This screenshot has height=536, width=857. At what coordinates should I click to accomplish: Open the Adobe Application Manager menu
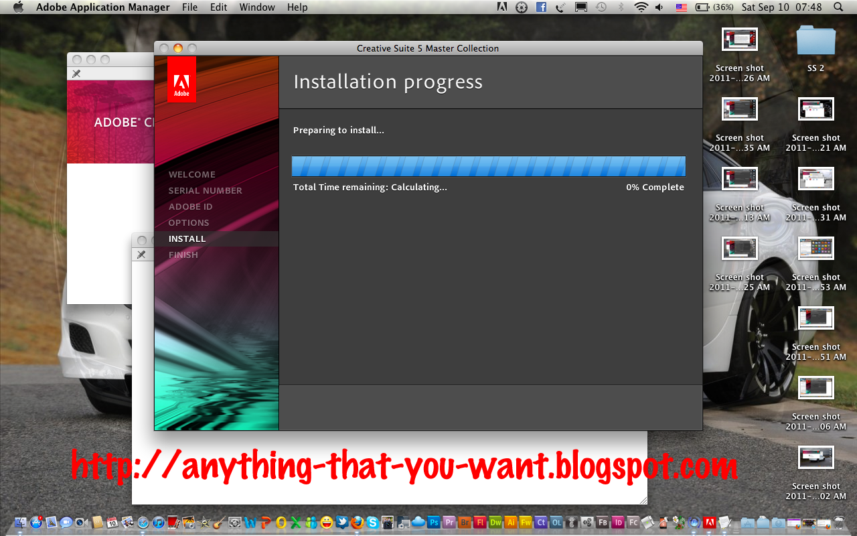pyautogui.click(x=103, y=7)
